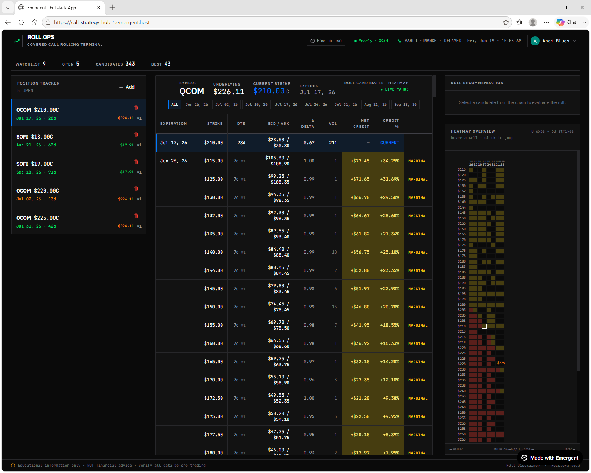Image resolution: width=591 pixels, height=473 pixels.
Task: Filter by Jul 17, 26 expiration tab
Action: (x=286, y=105)
